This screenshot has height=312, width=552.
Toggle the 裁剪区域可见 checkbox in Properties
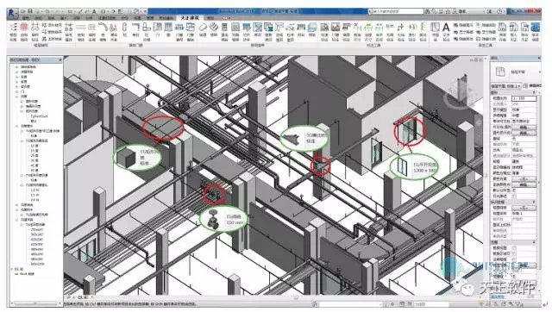[514, 253]
